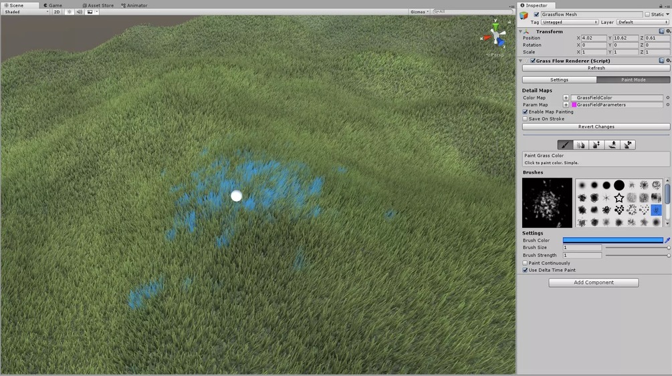Add new Param Map with plus button
This screenshot has width=672, height=376.
(x=566, y=104)
